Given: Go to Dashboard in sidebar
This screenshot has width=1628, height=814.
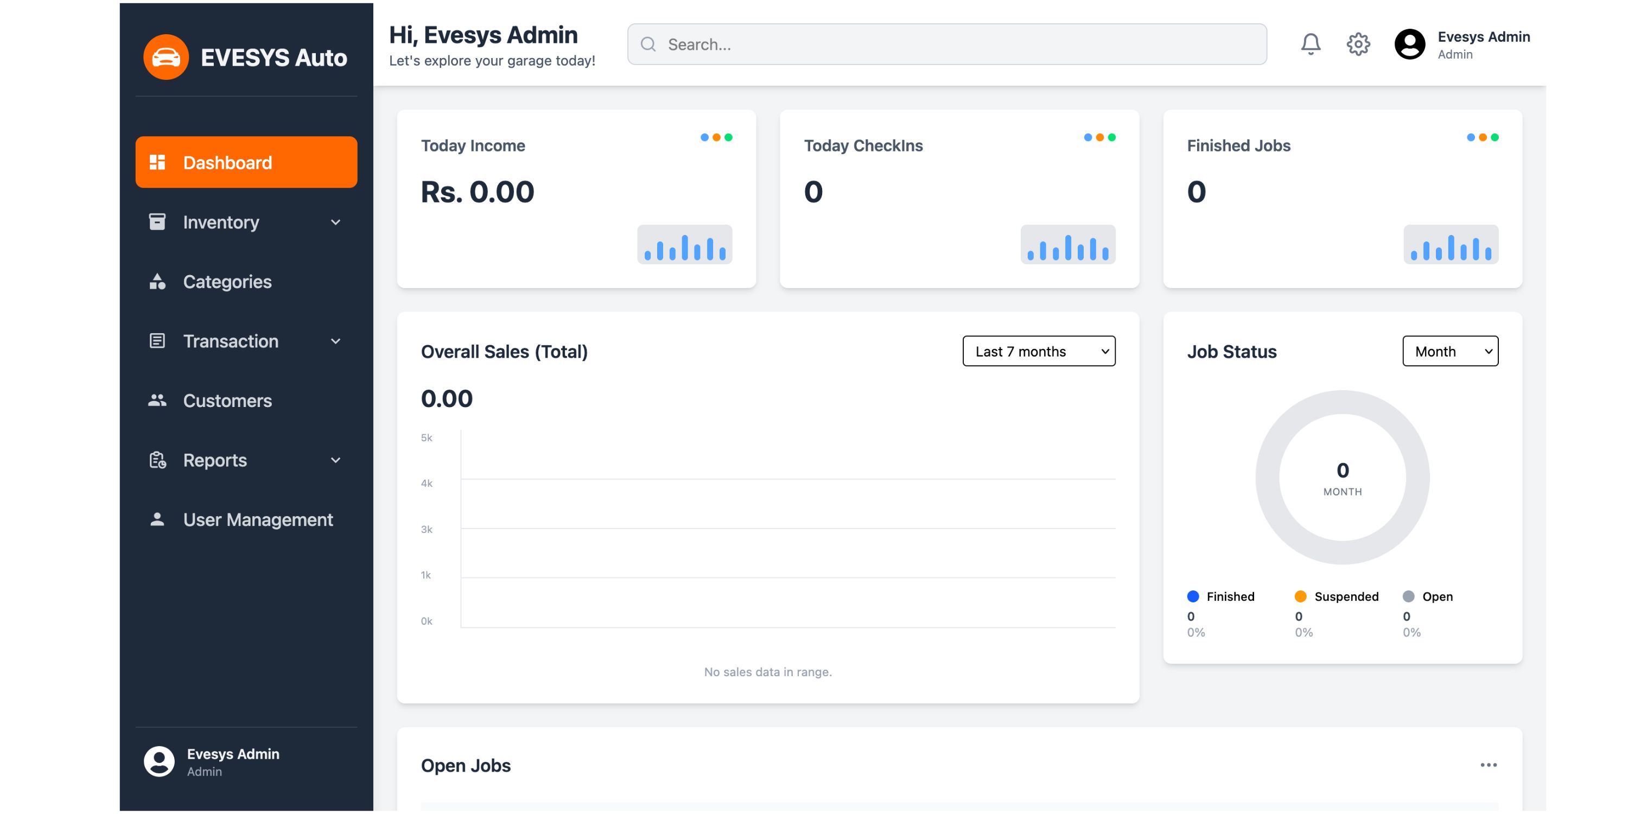Looking at the screenshot, I should click(x=246, y=162).
